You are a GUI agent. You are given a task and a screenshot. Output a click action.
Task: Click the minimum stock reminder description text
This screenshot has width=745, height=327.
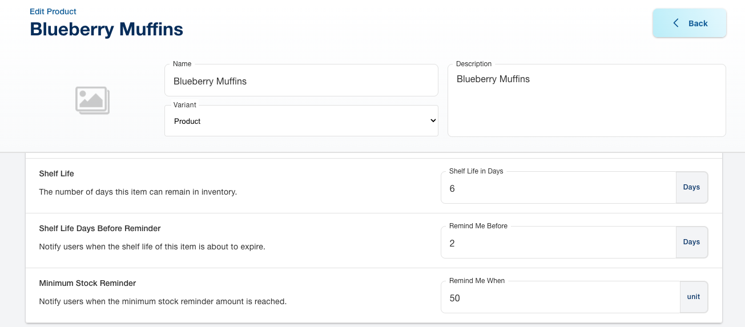click(x=163, y=301)
